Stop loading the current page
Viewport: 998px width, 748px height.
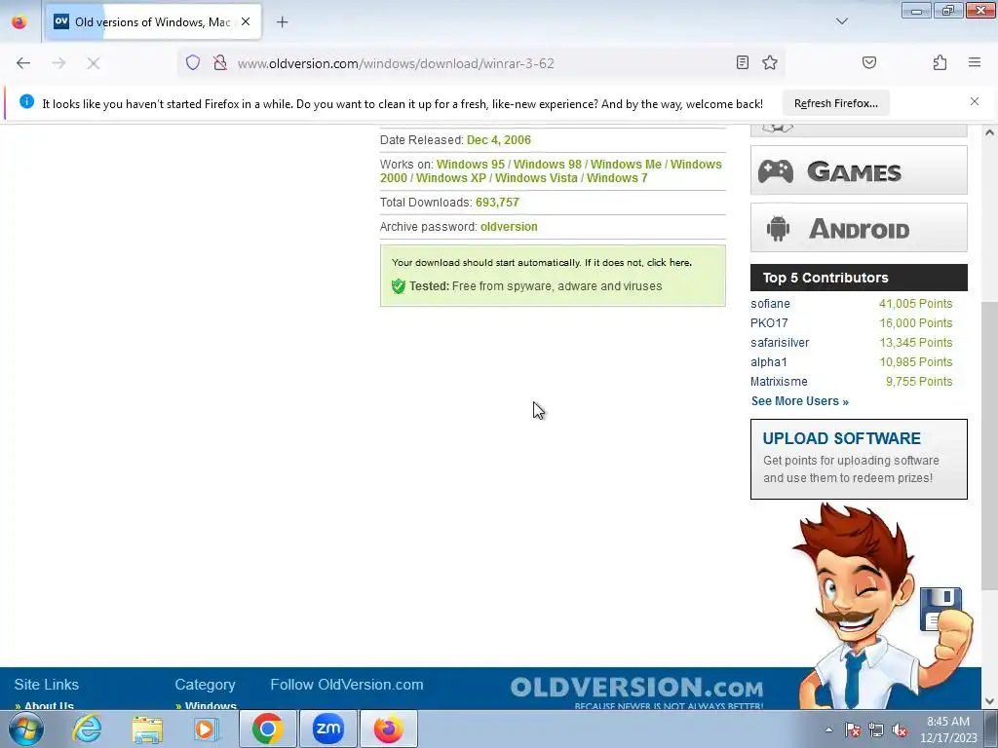tap(94, 63)
